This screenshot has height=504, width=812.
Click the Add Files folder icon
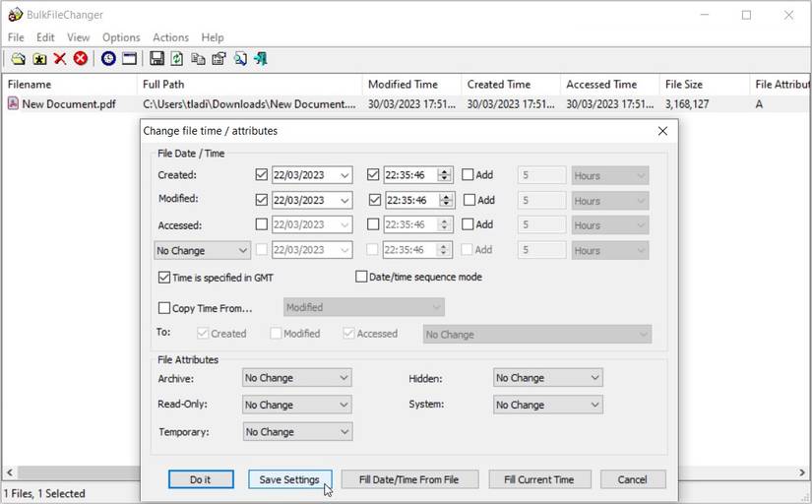[x=19, y=58]
